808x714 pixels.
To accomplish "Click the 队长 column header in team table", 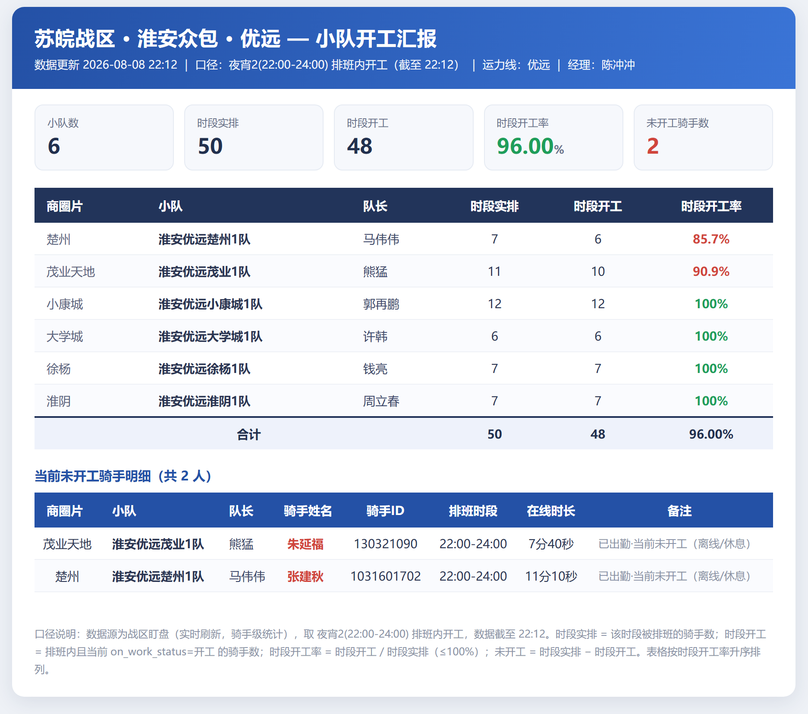I will [375, 206].
